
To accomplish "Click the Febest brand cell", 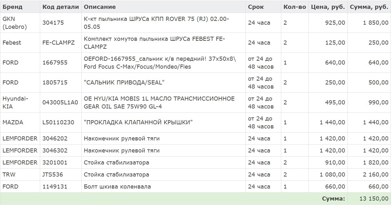I will [12, 43].
